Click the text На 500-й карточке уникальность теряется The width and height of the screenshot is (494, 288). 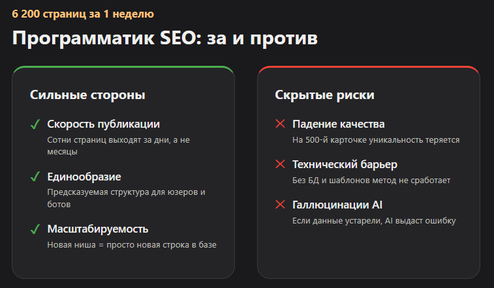(376, 140)
